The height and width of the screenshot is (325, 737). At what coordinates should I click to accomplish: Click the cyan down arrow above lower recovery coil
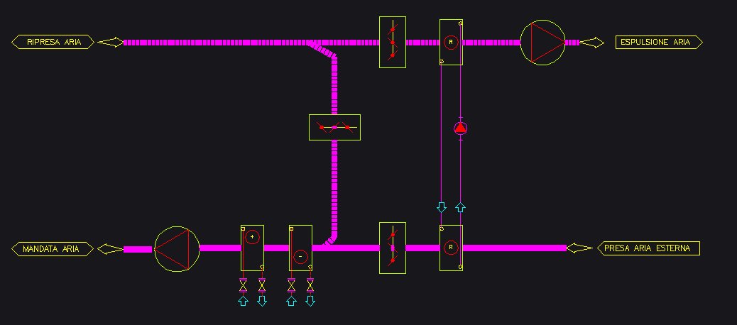click(x=441, y=207)
